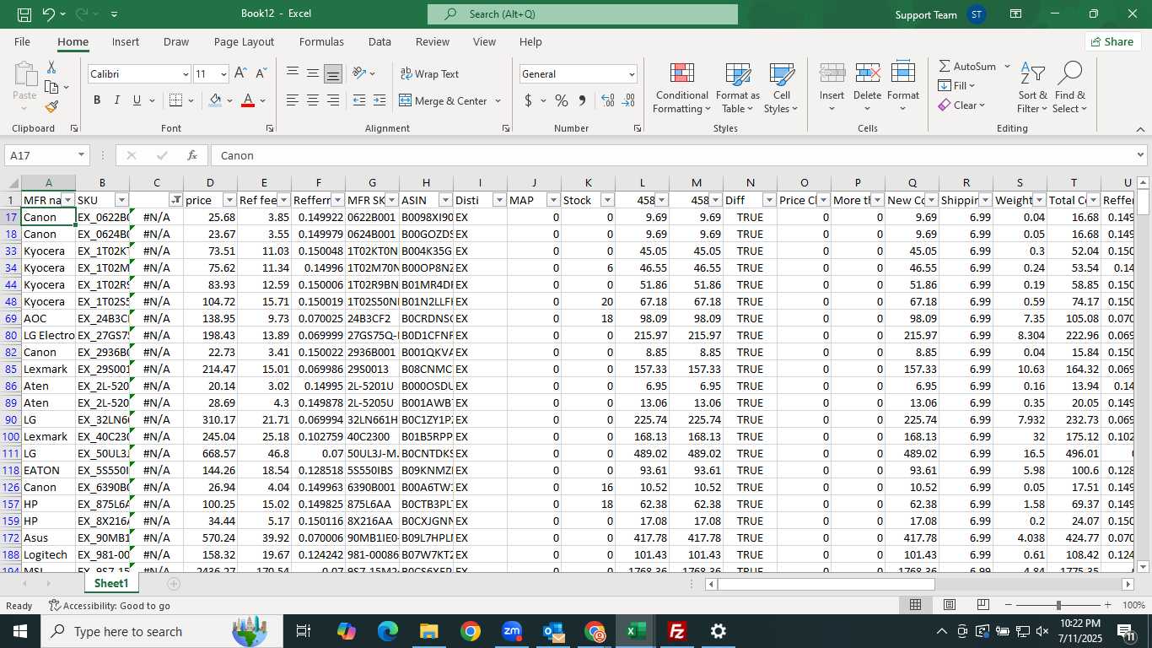Click Decrease Decimal icon

pyautogui.click(x=628, y=100)
